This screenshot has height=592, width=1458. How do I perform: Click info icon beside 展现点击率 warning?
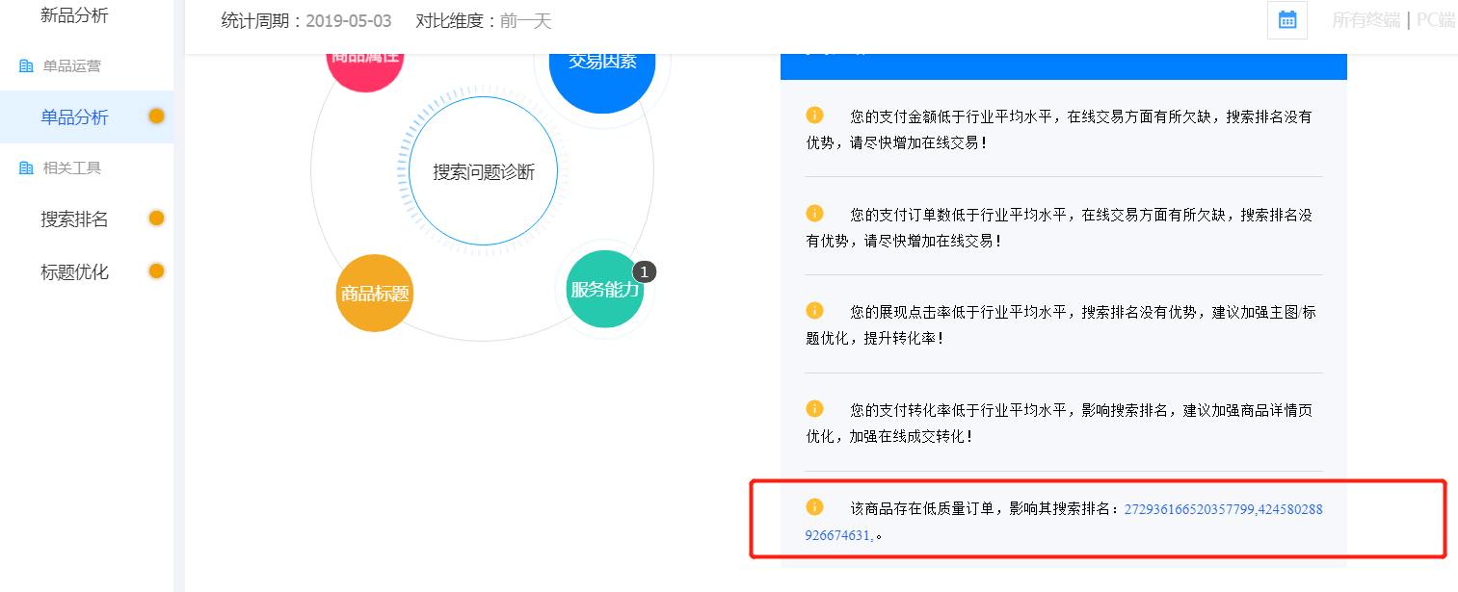(814, 312)
